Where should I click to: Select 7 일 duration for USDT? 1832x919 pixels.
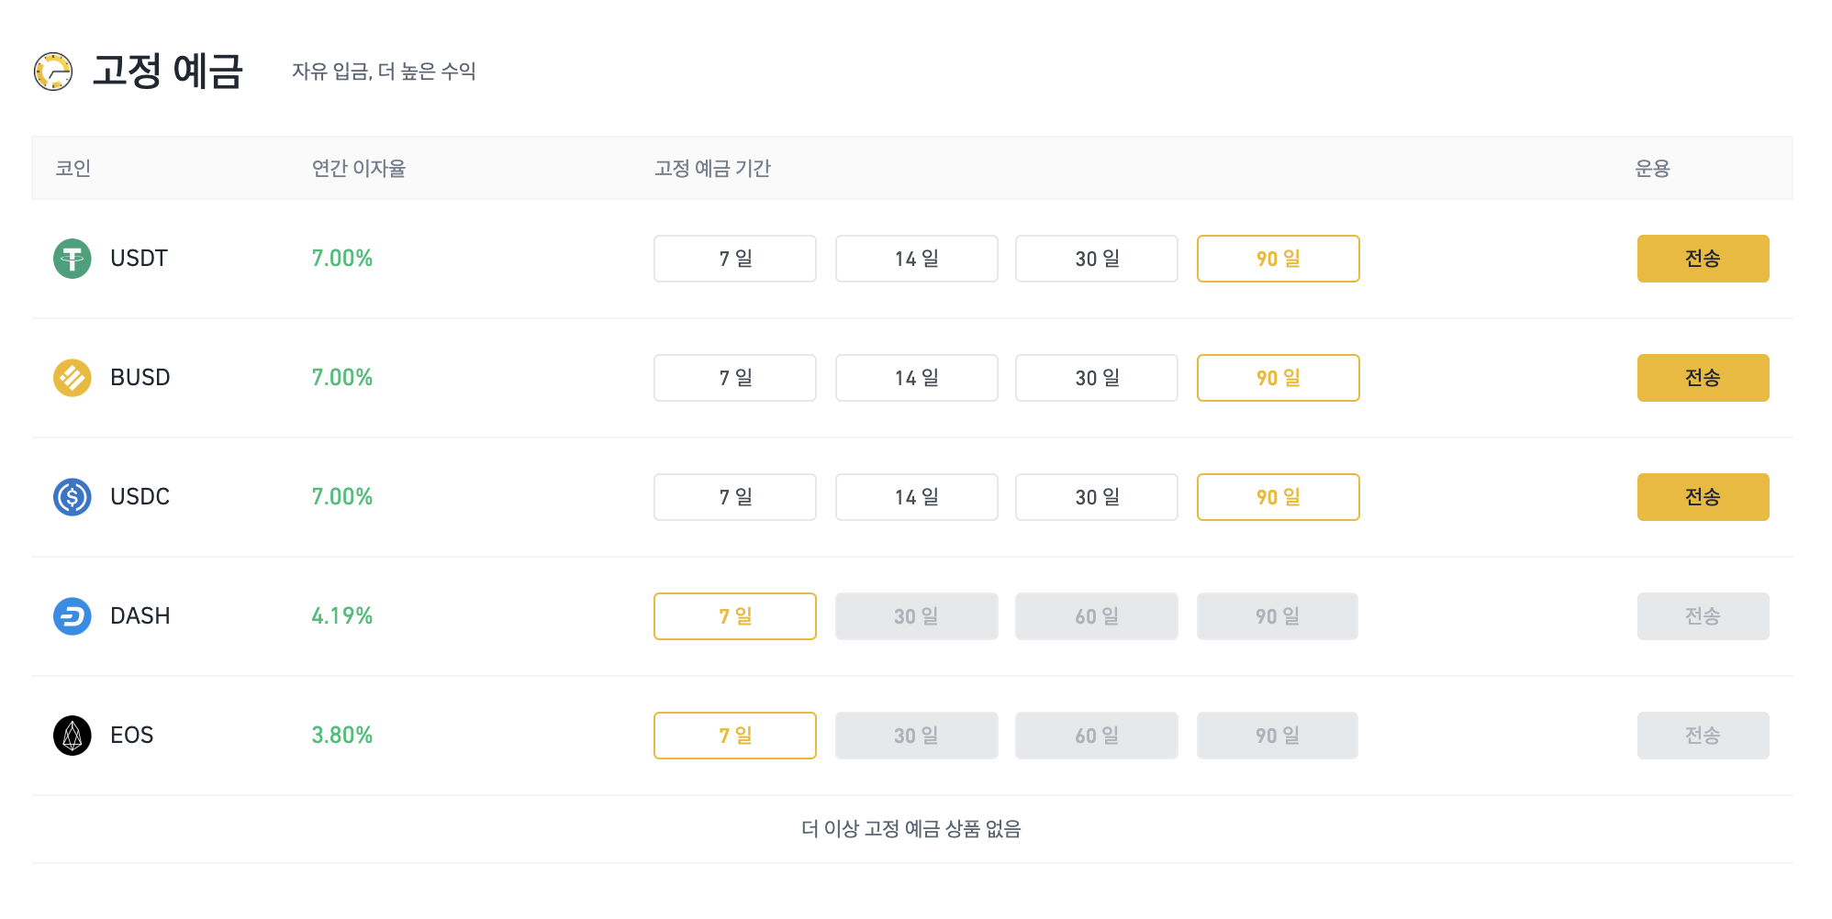point(735,259)
